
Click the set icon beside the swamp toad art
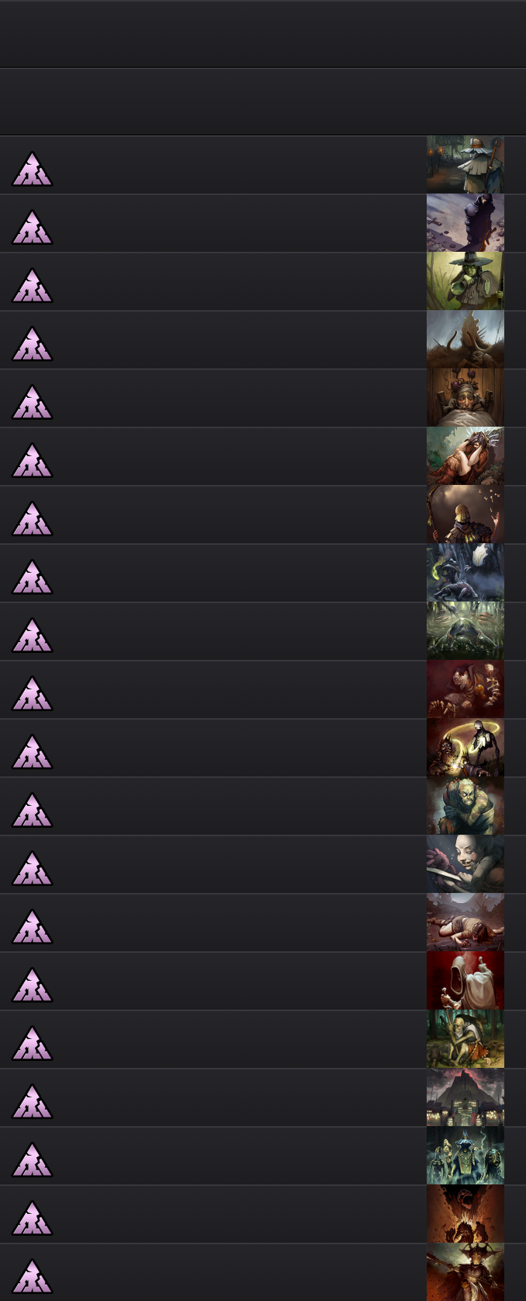pos(32,635)
